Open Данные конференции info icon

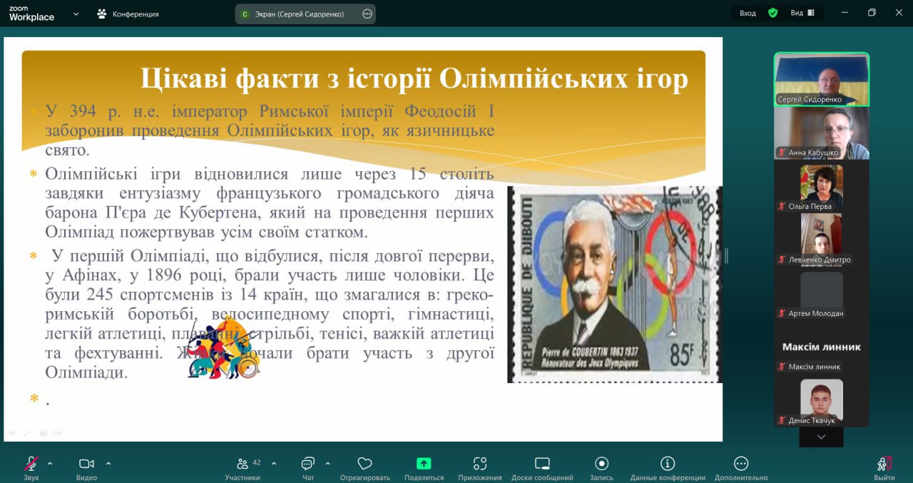(668, 464)
